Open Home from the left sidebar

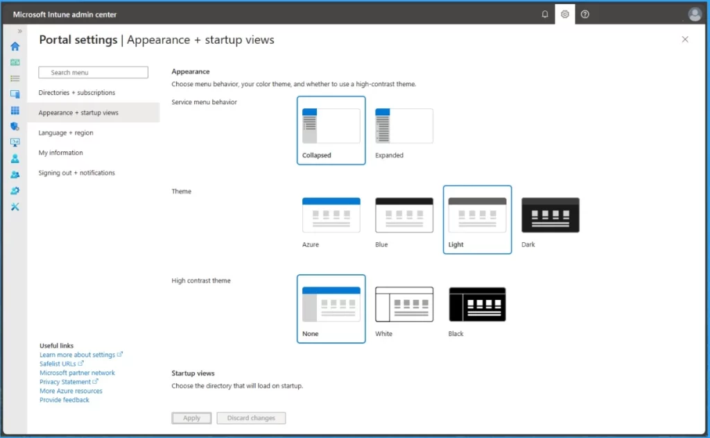[x=15, y=47]
